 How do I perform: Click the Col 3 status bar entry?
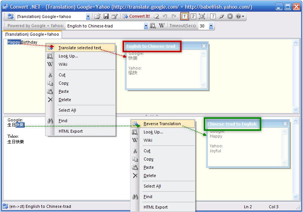pyautogui.click(x=274, y=207)
